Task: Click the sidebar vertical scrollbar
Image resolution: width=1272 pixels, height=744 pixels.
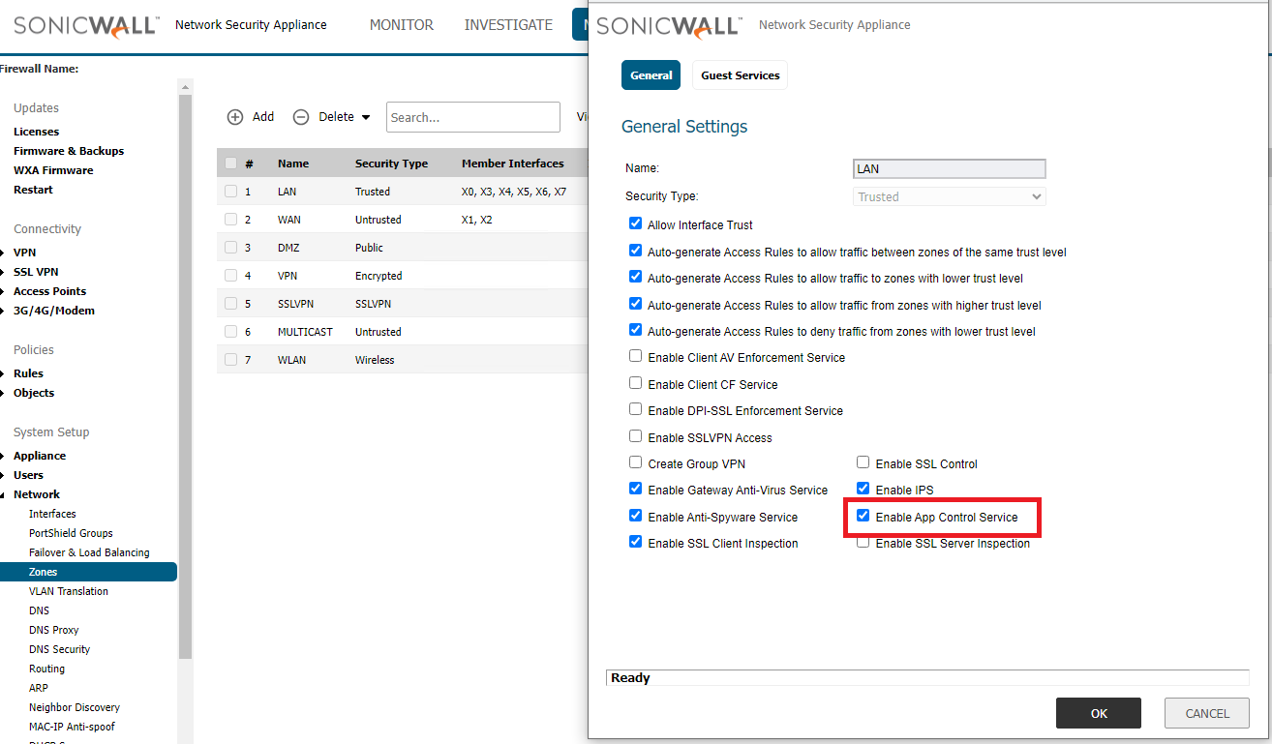Action: [x=186, y=377]
